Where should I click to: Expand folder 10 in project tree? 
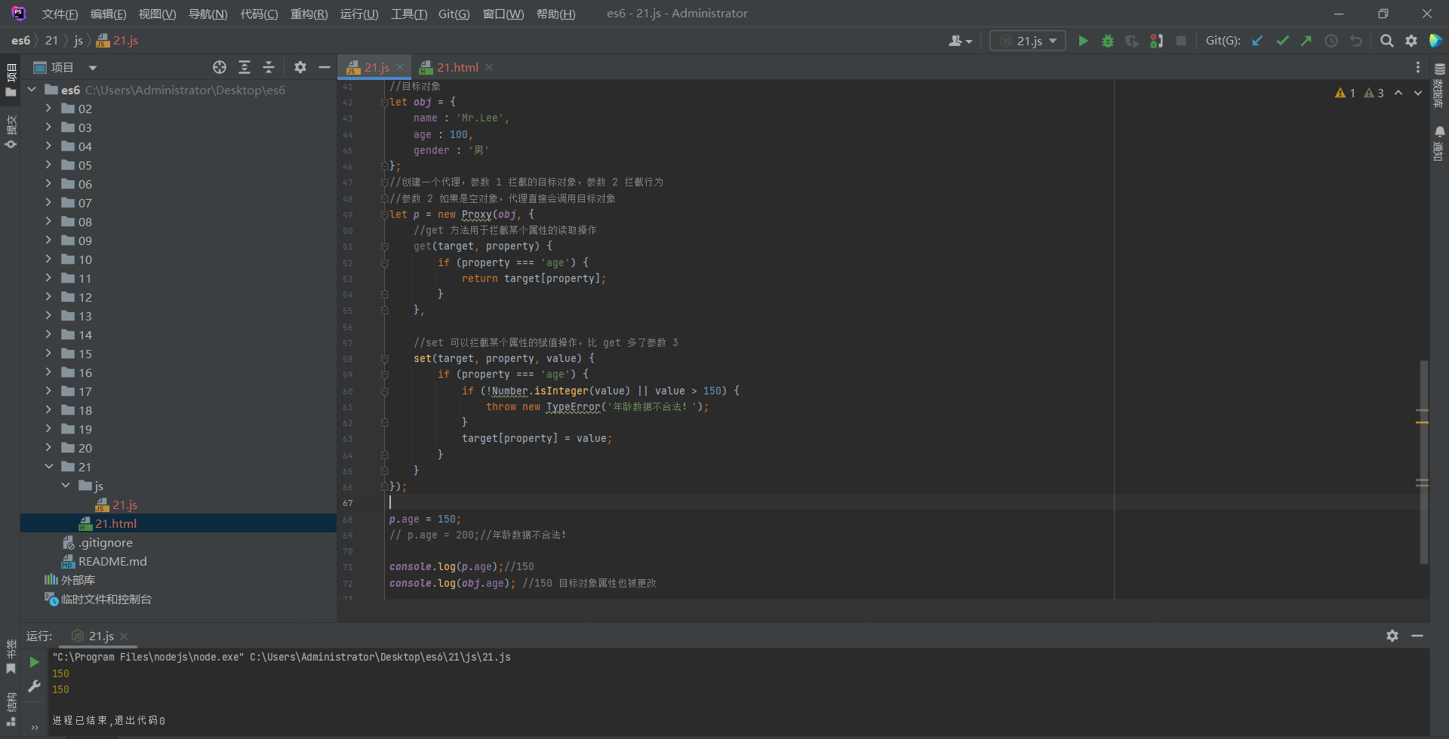(48, 259)
